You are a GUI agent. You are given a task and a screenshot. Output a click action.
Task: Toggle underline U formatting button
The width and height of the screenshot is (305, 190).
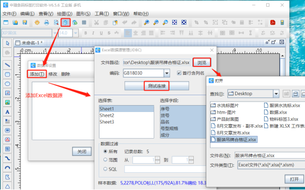pyautogui.click(x=101, y=33)
